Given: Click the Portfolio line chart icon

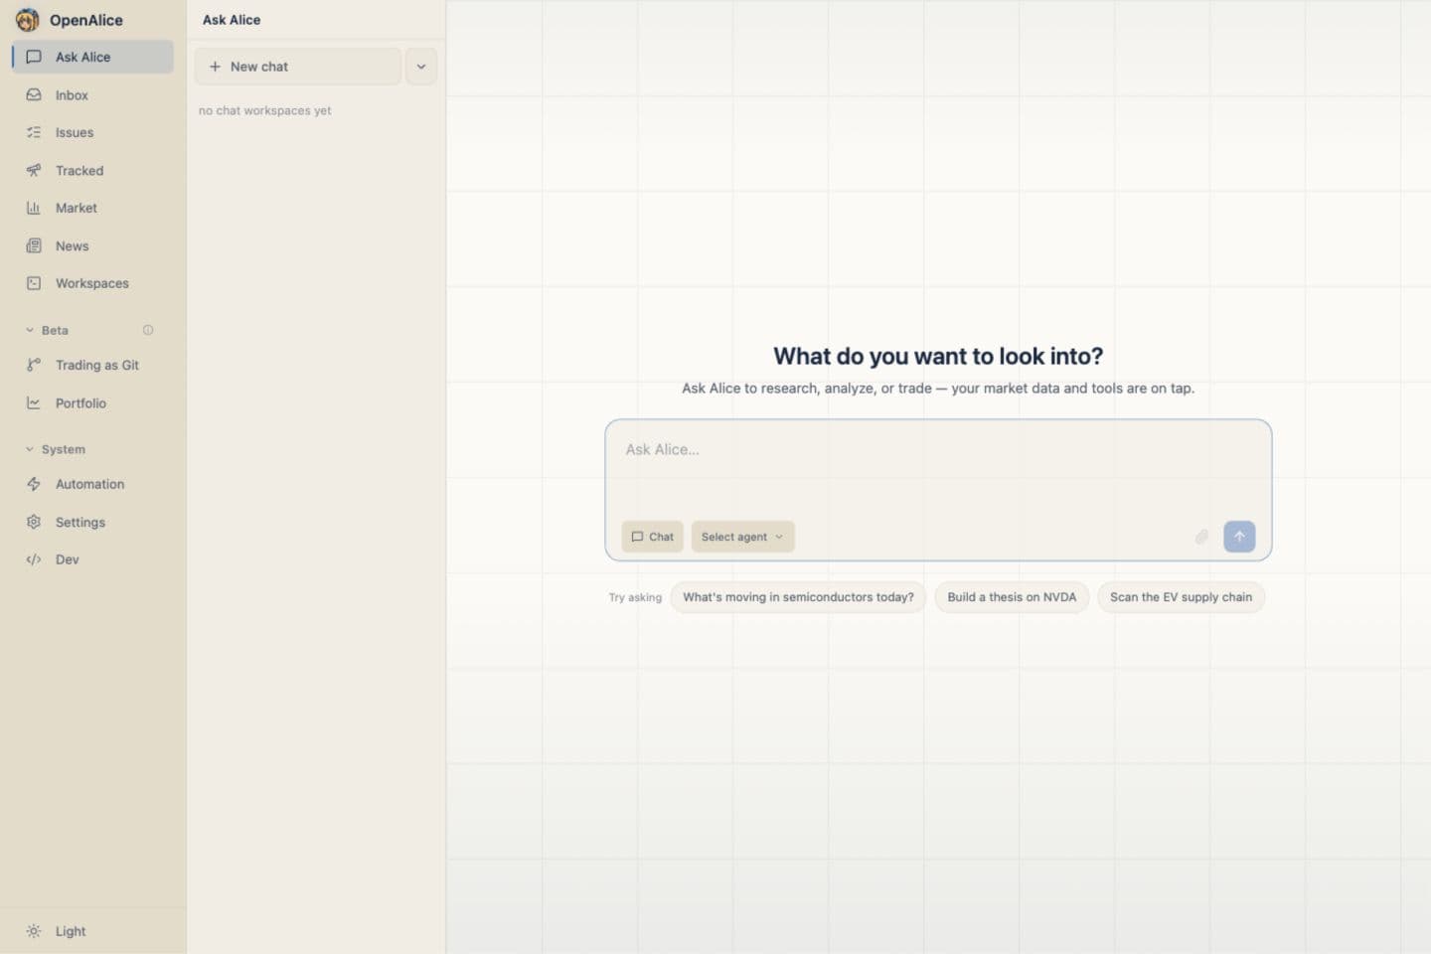Looking at the screenshot, I should click(34, 403).
